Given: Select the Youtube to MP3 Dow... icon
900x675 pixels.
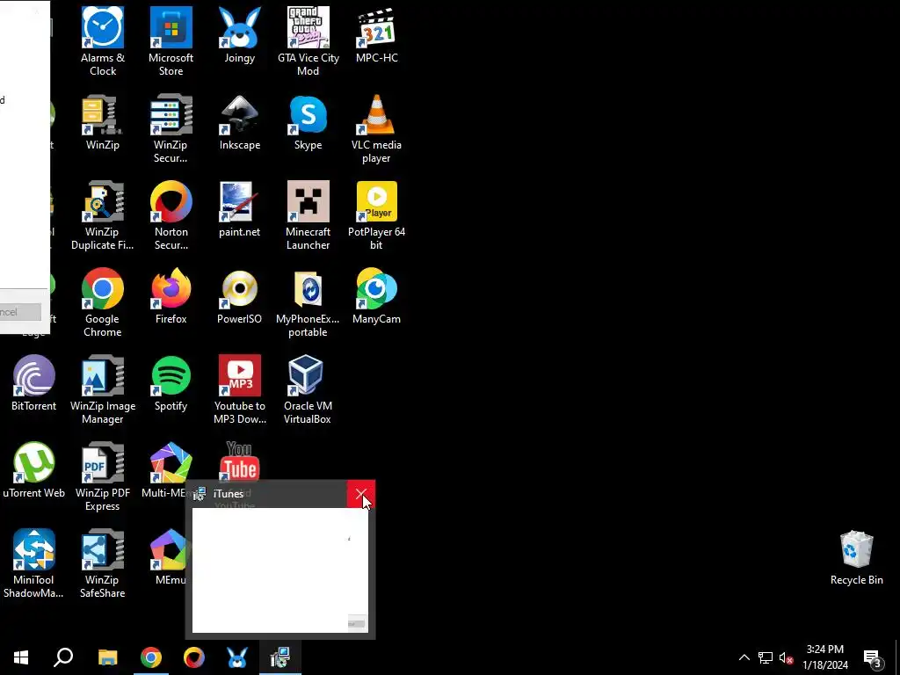Looking at the screenshot, I should pyautogui.click(x=239, y=389).
